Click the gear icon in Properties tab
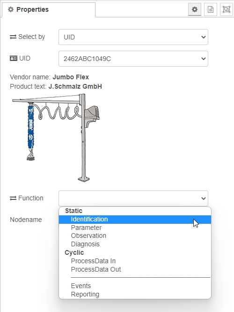The image size is (234, 312). (11, 9)
